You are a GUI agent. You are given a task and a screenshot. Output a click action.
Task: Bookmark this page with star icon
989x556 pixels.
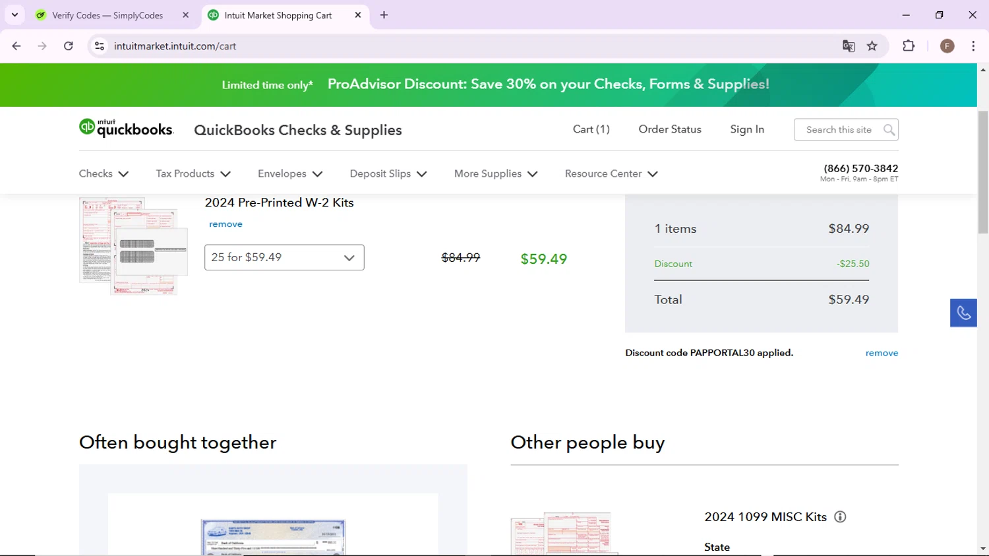(872, 46)
